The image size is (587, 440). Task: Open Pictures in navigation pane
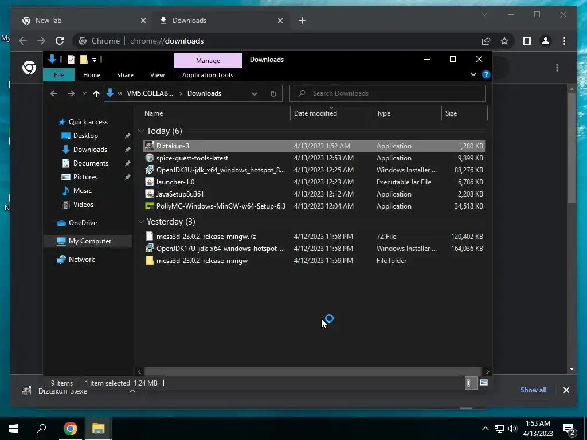coord(85,177)
